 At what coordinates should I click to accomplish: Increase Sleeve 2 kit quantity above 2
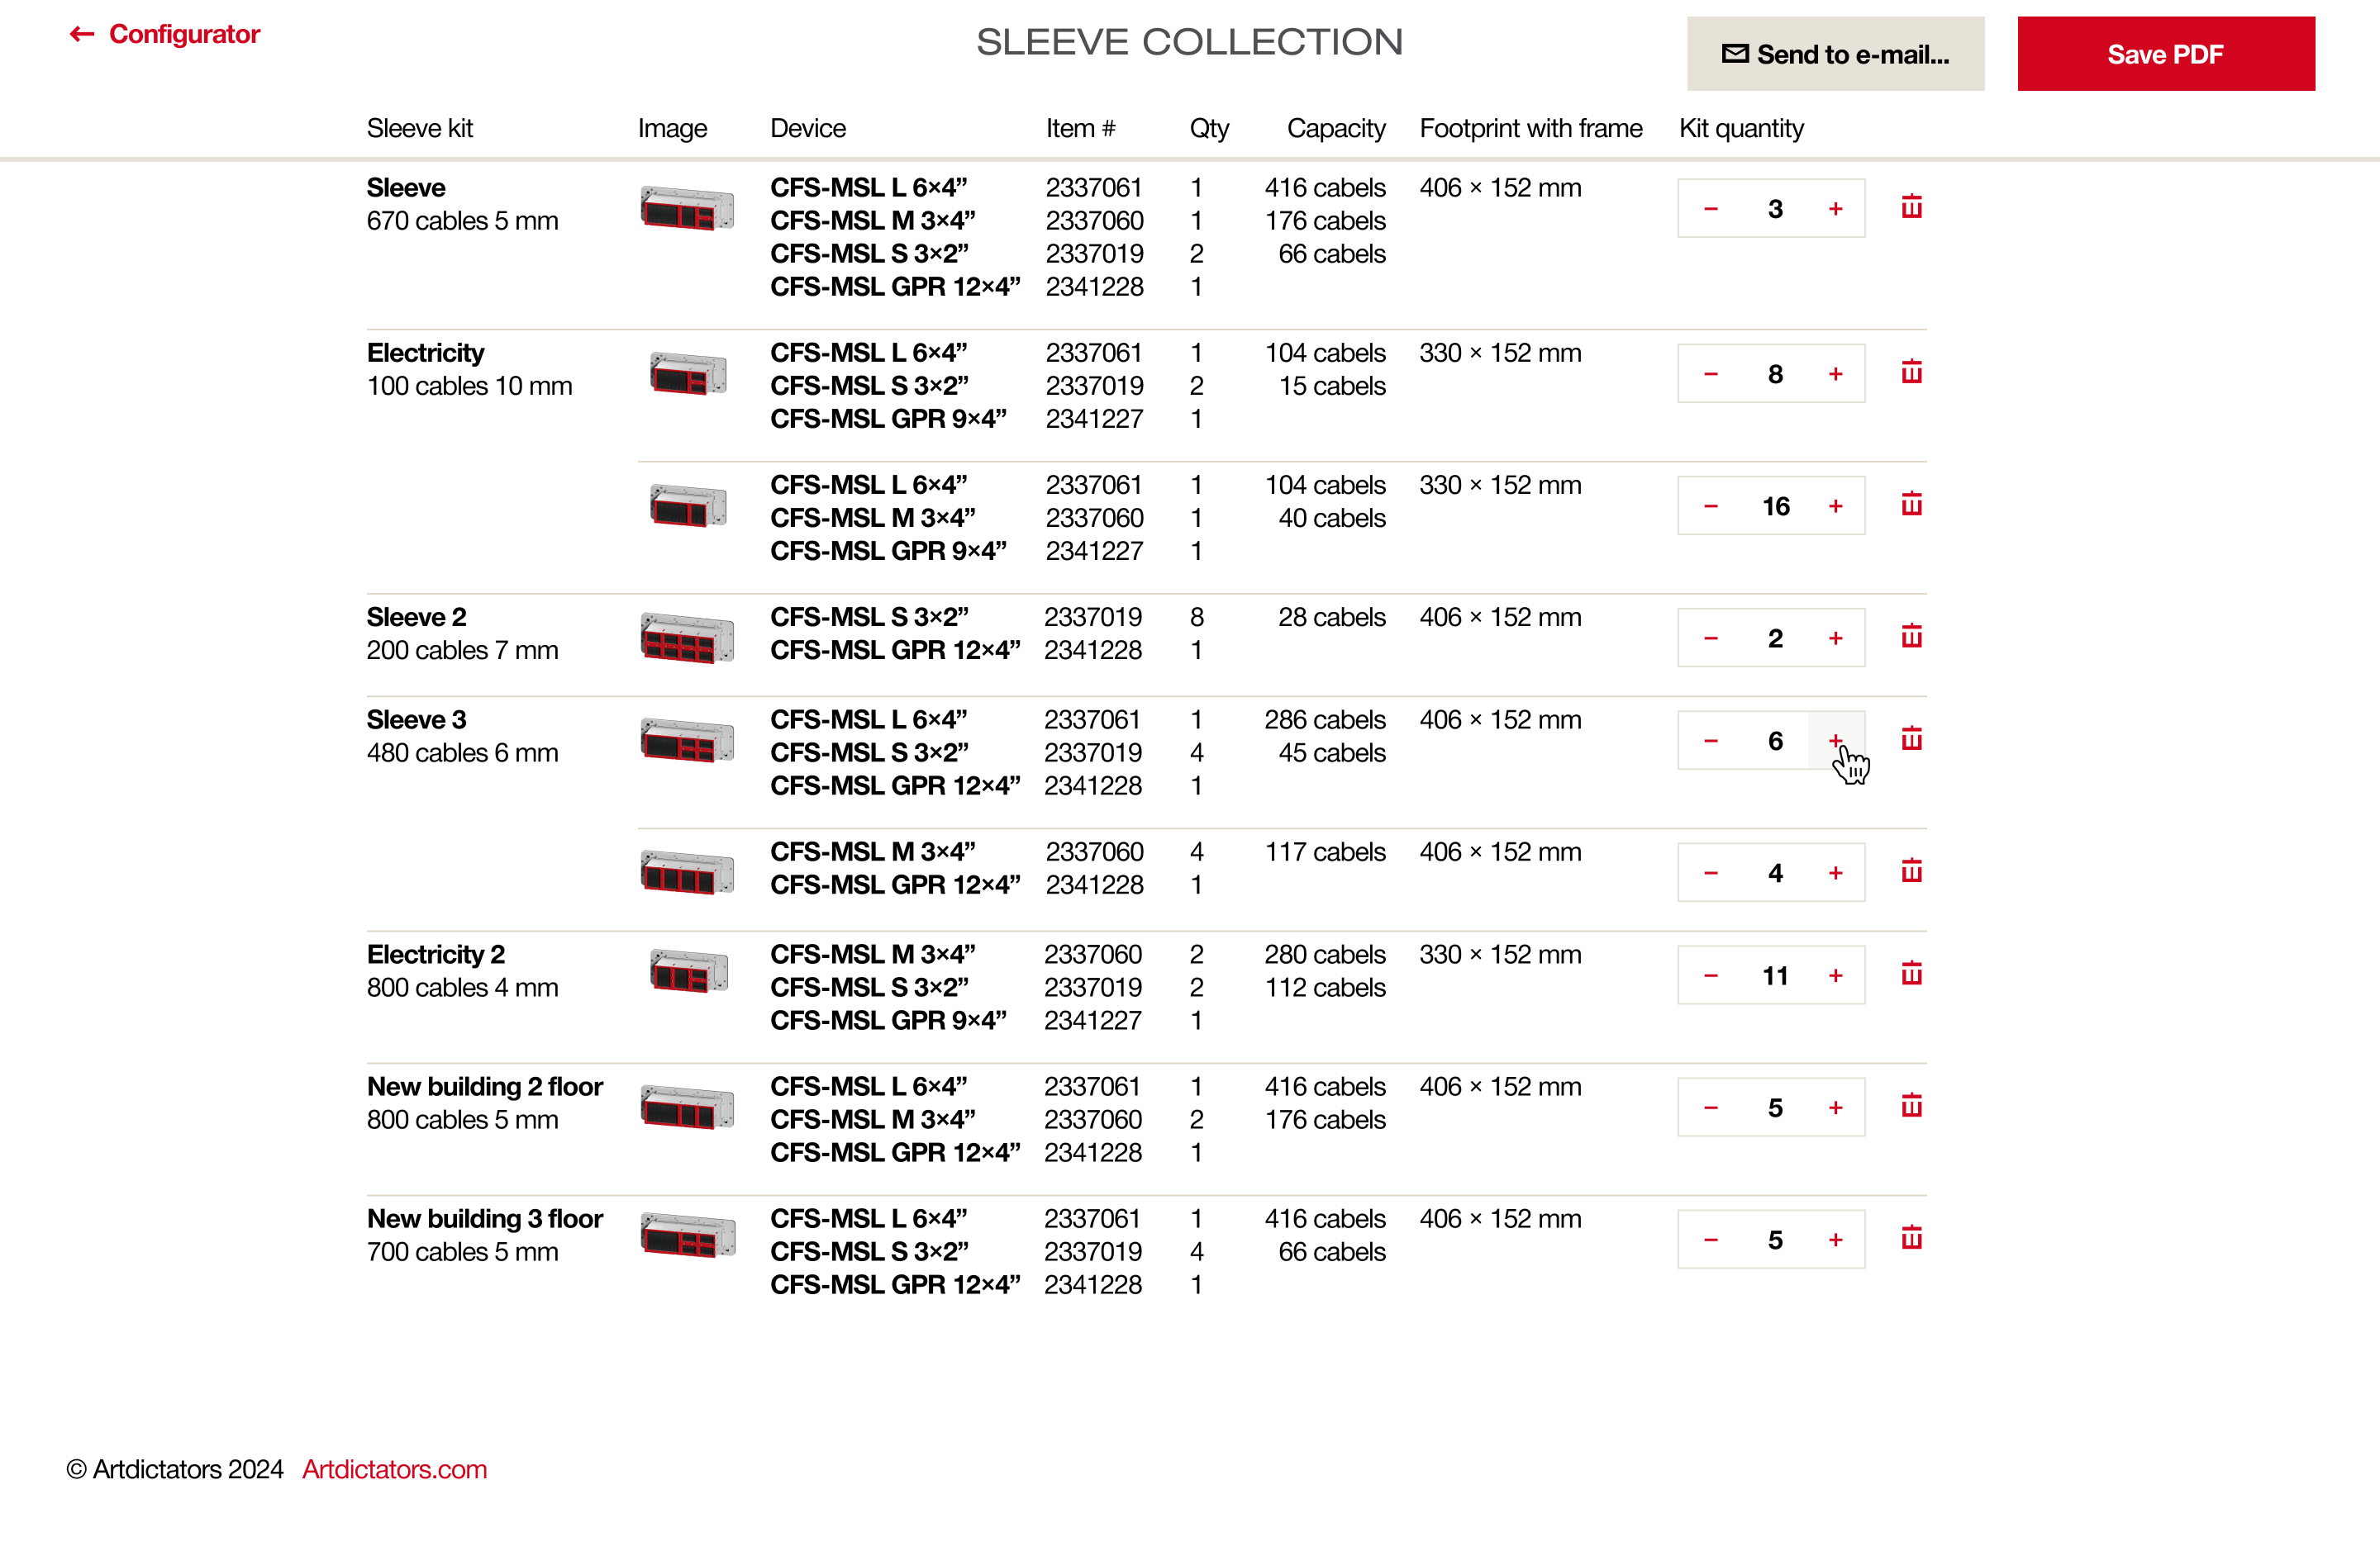[1835, 638]
